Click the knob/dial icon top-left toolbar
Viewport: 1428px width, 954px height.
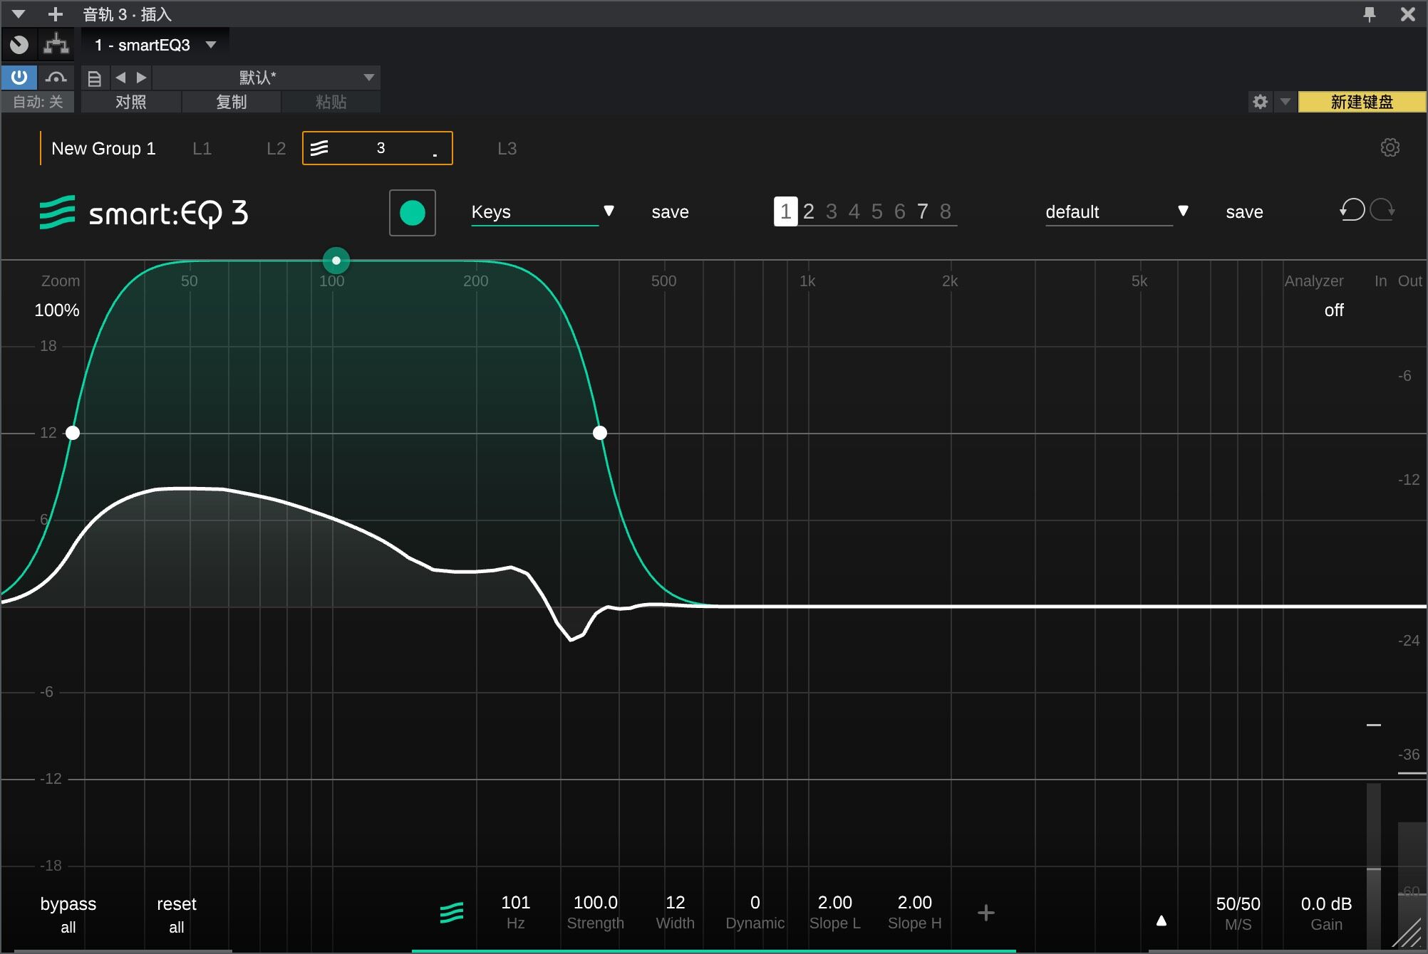click(19, 44)
